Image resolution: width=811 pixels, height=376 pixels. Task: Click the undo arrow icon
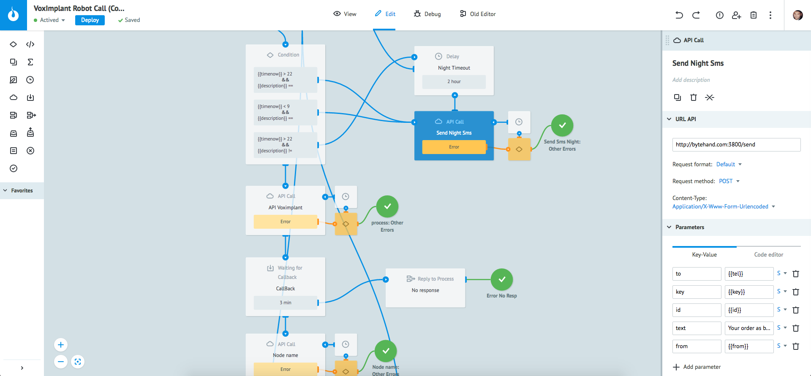679,15
